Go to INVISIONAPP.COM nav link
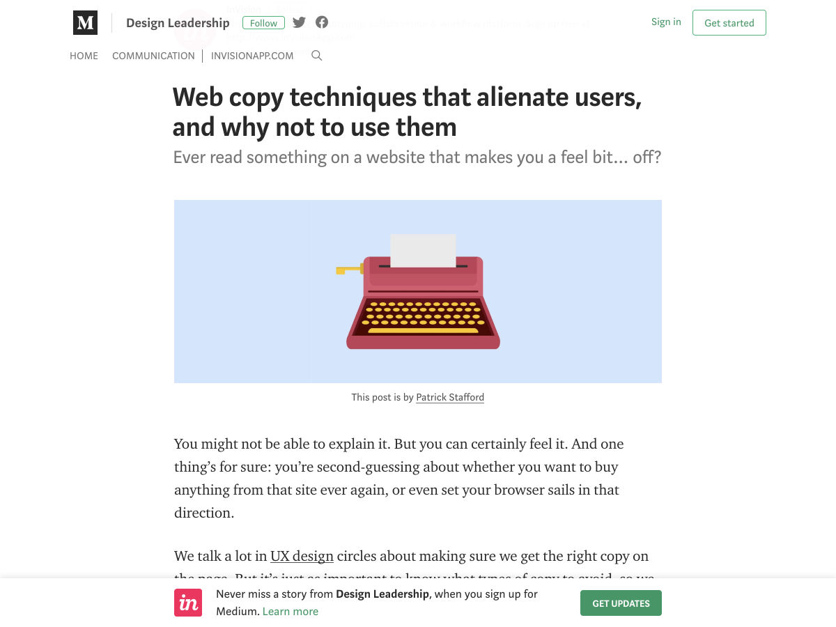Screen dimensions: 836x627 click(252, 56)
